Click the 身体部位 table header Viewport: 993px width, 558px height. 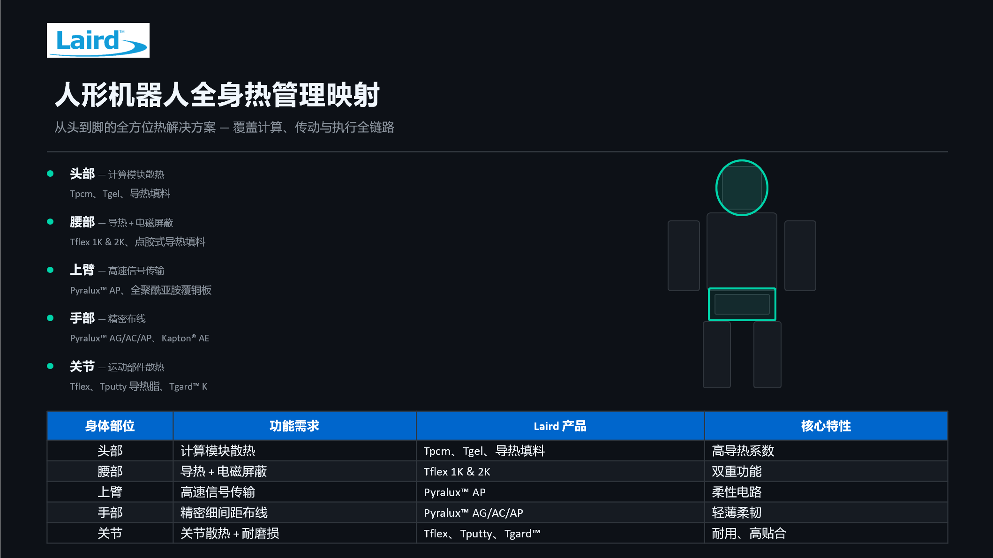pyautogui.click(x=110, y=426)
